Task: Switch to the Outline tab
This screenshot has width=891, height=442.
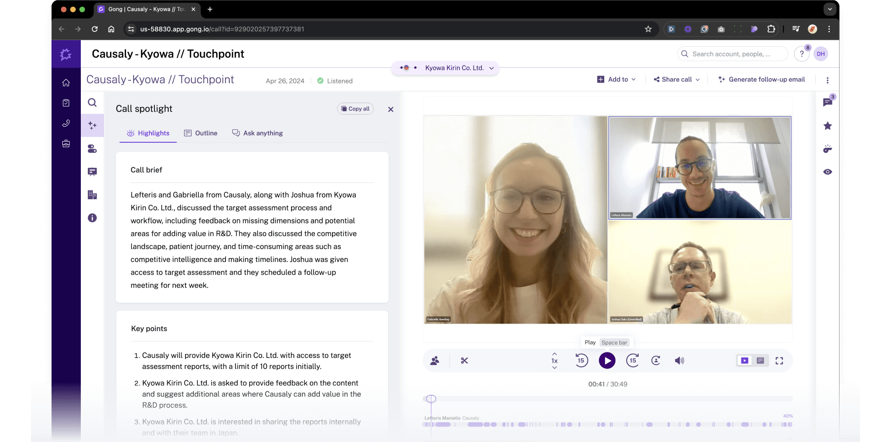Action: pyautogui.click(x=201, y=133)
